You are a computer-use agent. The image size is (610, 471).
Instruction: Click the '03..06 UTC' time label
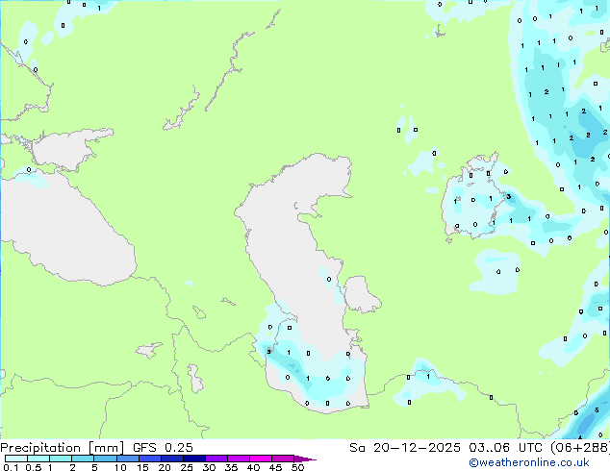pos(505,448)
